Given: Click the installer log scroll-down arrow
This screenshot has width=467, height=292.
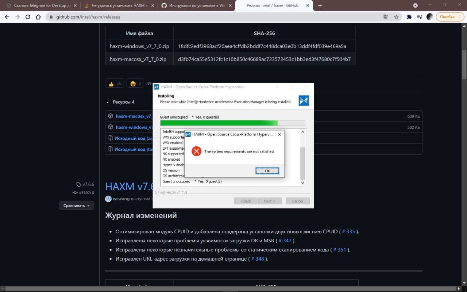Looking at the screenshot, I should tap(302, 183).
